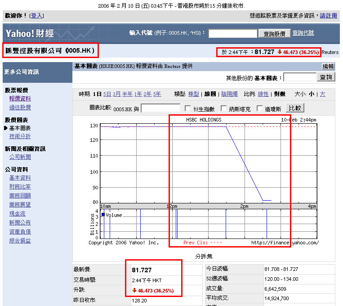Switch chart type to 棒型
The width and height of the screenshot is (343, 306).
194,94
